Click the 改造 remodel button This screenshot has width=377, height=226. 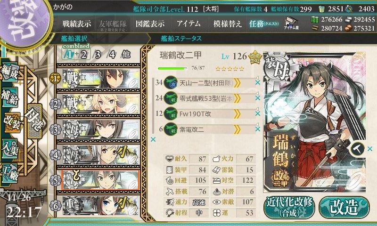[x=344, y=207]
